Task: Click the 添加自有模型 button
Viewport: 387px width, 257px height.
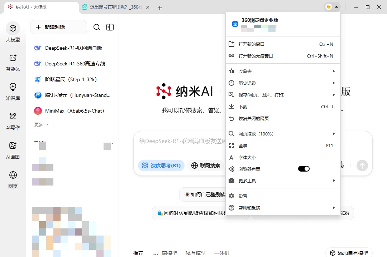Action: coord(349,253)
